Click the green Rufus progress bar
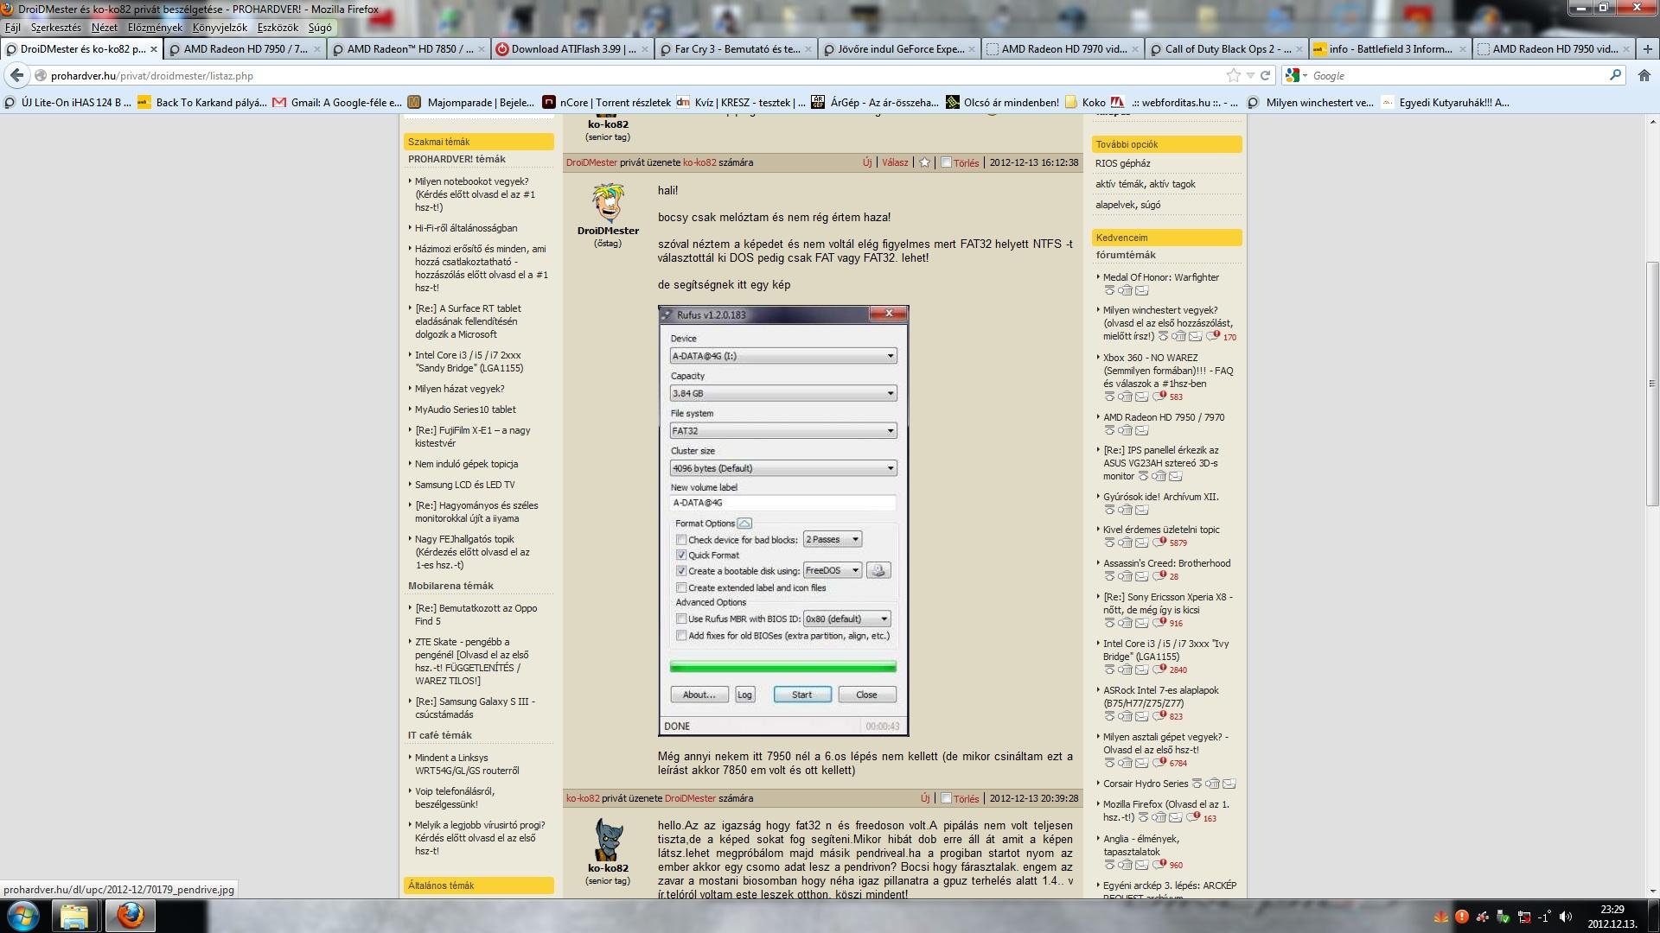The width and height of the screenshot is (1660, 933). (x=783, y=666)
